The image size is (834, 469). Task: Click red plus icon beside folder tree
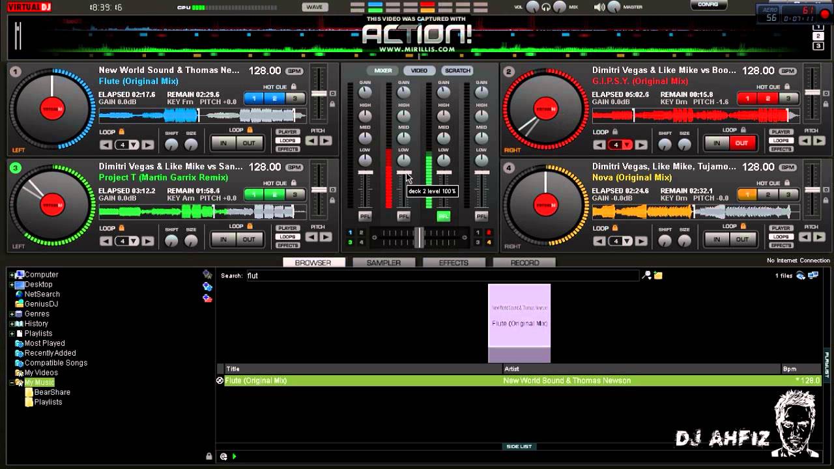tap(207, 298)
